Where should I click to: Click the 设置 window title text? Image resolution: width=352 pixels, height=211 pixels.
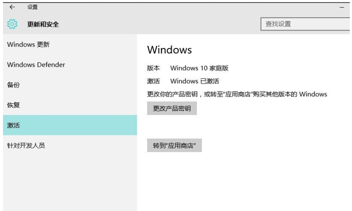(32, 7)
